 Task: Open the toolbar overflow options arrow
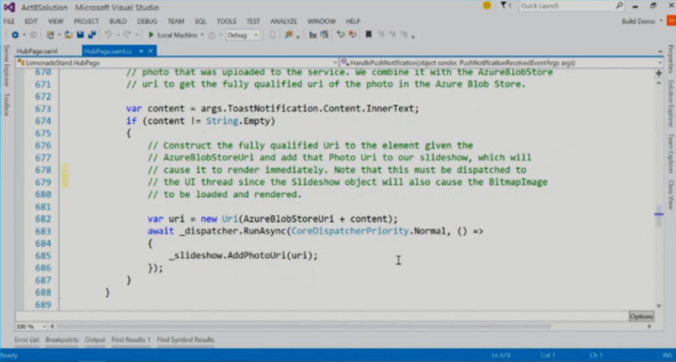pos(413,36)
